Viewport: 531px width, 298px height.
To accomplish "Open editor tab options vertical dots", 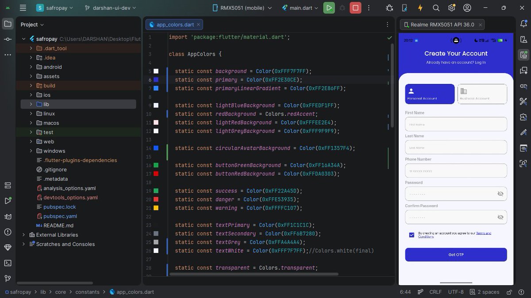I will (388, 24).
